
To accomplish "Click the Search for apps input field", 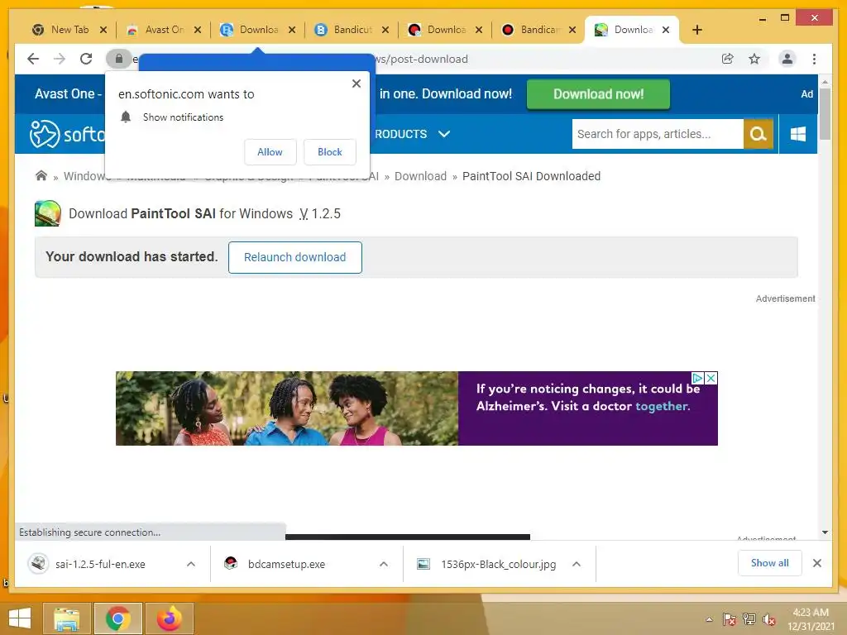I will 658,134.
